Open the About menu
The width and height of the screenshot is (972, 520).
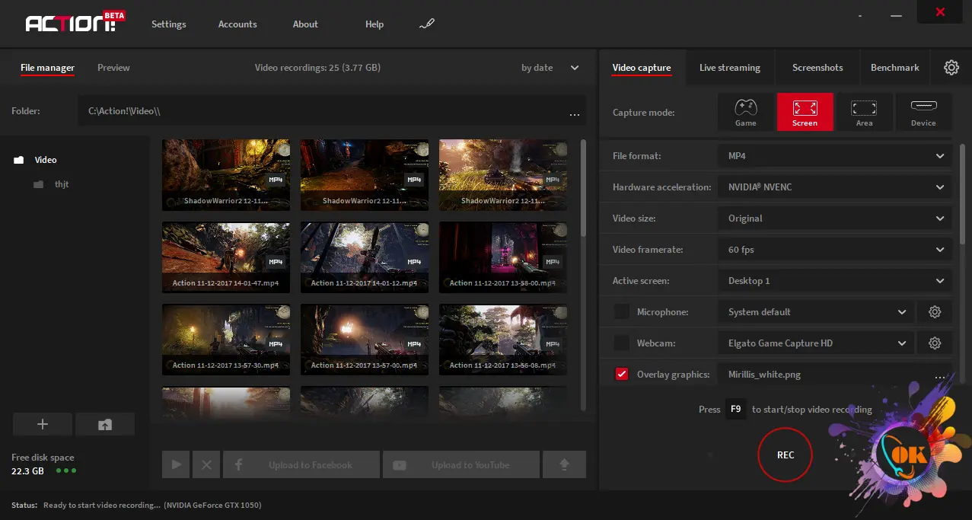pos(305,24)
